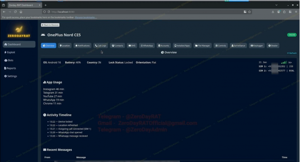Click the Telegram 31 min entry
This screenshot has width=300, height=162.
[x=53, y=93]
